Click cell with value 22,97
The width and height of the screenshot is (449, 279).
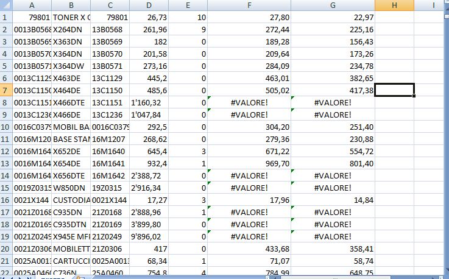click(333, 17)
